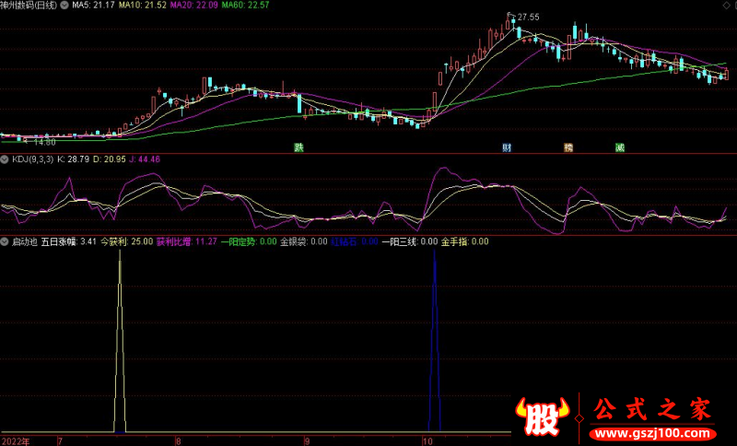Viewport: 737px width, 446px height.
Task: Open settings icon beside 启动地 indicator
Action: tap(6, 241)
